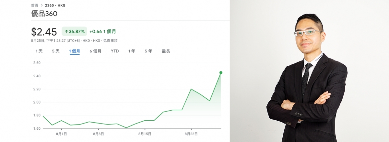Click the 8月15日 date axis label
389x142 pixels.
coord(145,134)
